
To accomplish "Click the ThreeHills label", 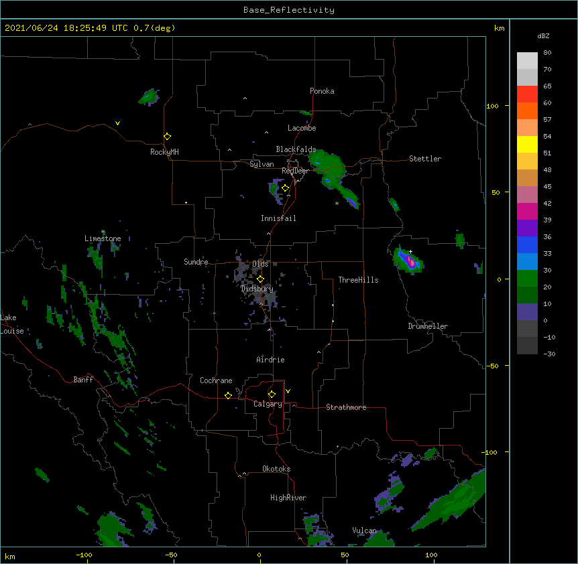I will pos(358,280).
